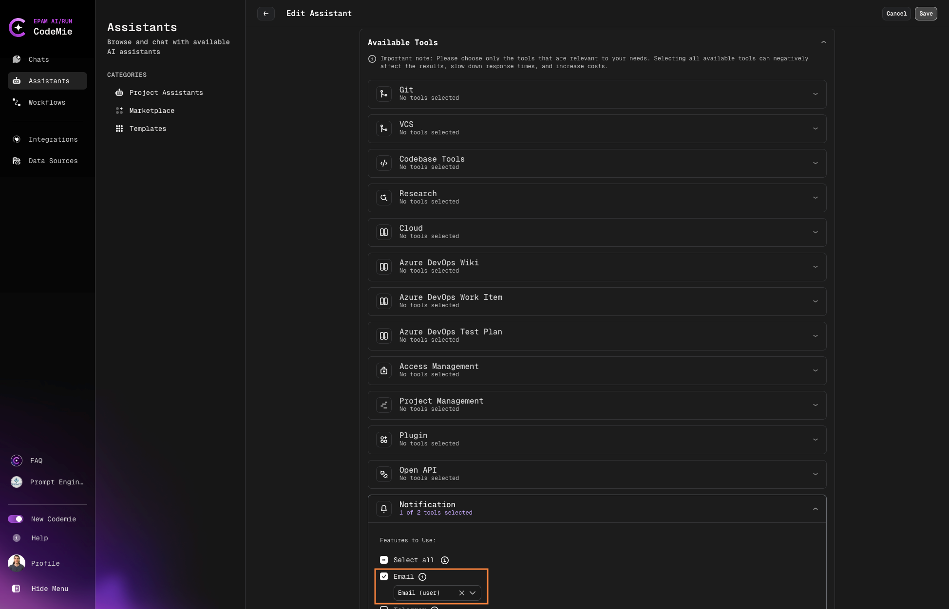The height and width of the screenshot is (609, 949).
Task: Click the CodeMie logo
Action: [18, 28]
